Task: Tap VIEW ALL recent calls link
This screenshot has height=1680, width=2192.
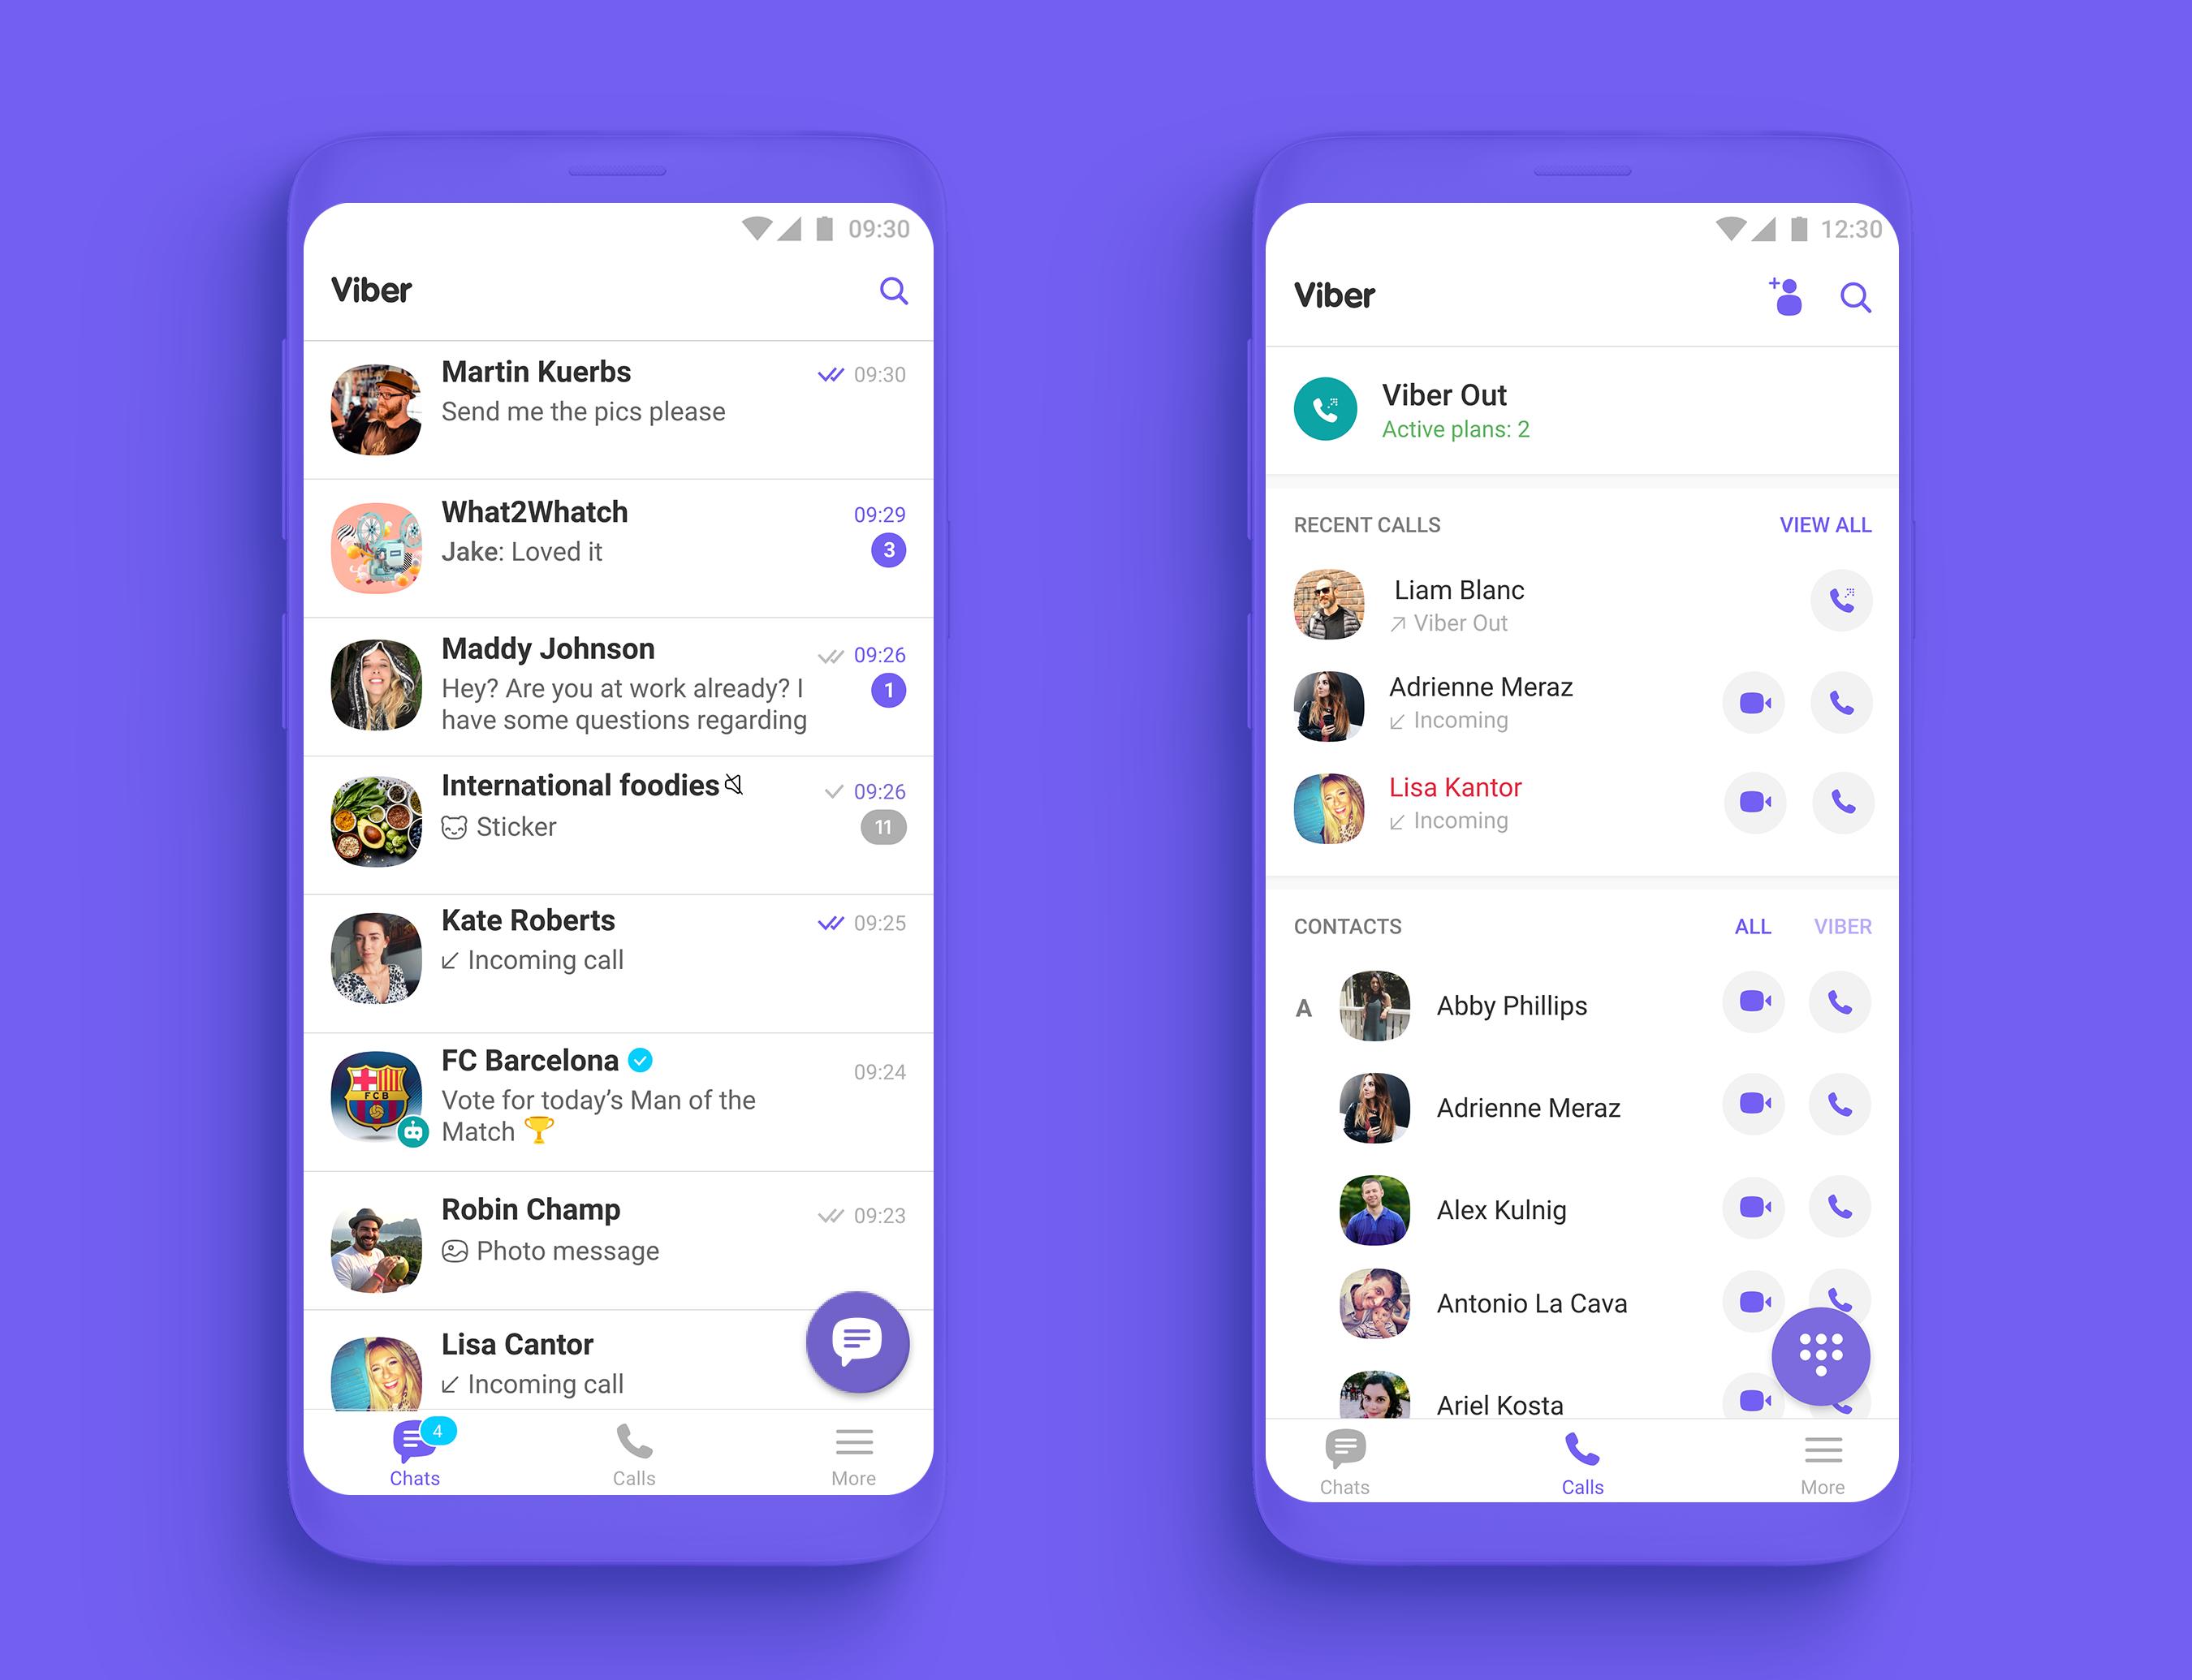Action: pyautogui.click(x=1828, y=524)
